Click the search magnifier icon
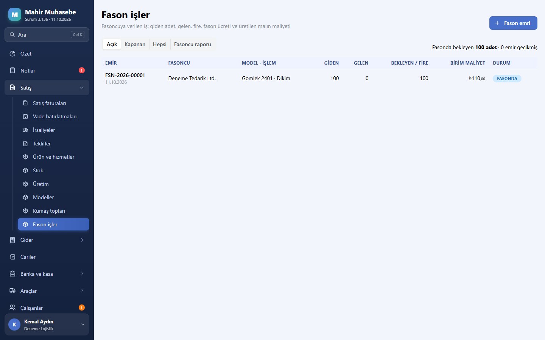This screenshot has height=340, width=545. tap(12, 35)
